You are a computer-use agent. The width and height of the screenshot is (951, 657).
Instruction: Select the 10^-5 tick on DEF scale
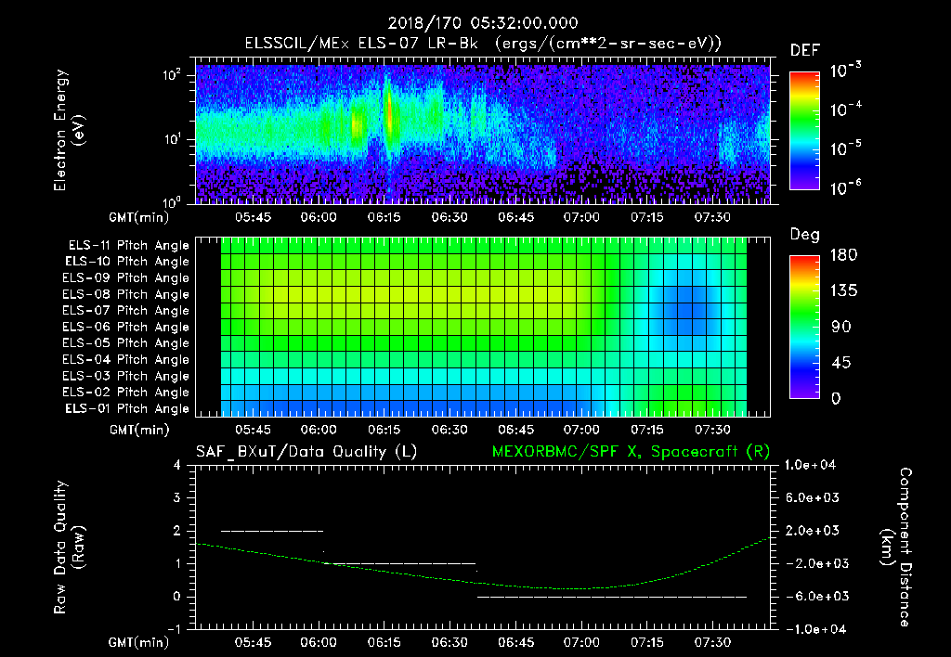(845, 148)
